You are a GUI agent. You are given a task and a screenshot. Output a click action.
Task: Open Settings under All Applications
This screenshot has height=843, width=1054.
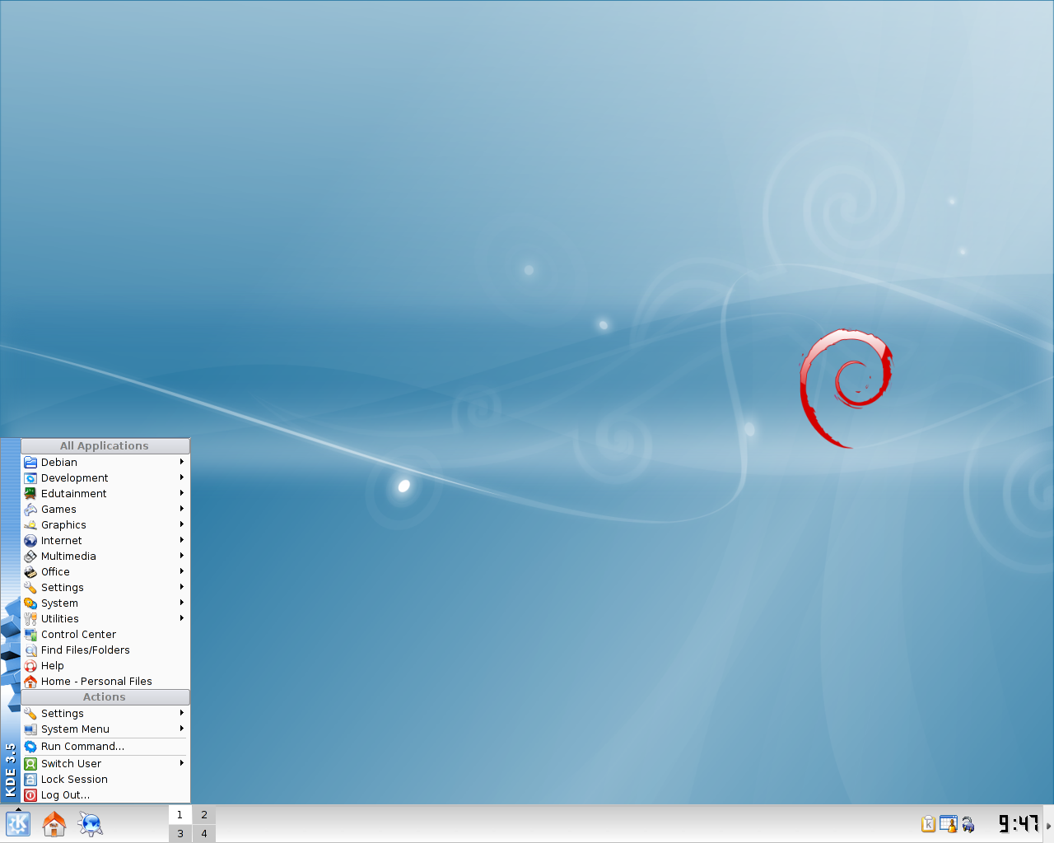(105, 588)
